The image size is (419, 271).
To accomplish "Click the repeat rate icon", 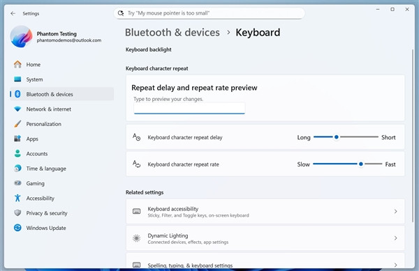I will tap(137, 164).
